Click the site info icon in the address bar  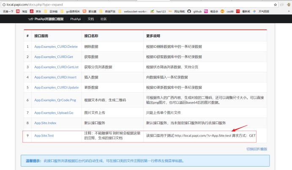pyautogui.click(x=4, y=5)
